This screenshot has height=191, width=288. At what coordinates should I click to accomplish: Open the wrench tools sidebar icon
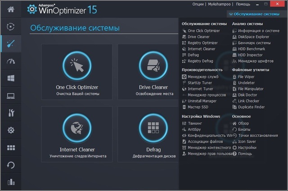(x=11, y=113)
